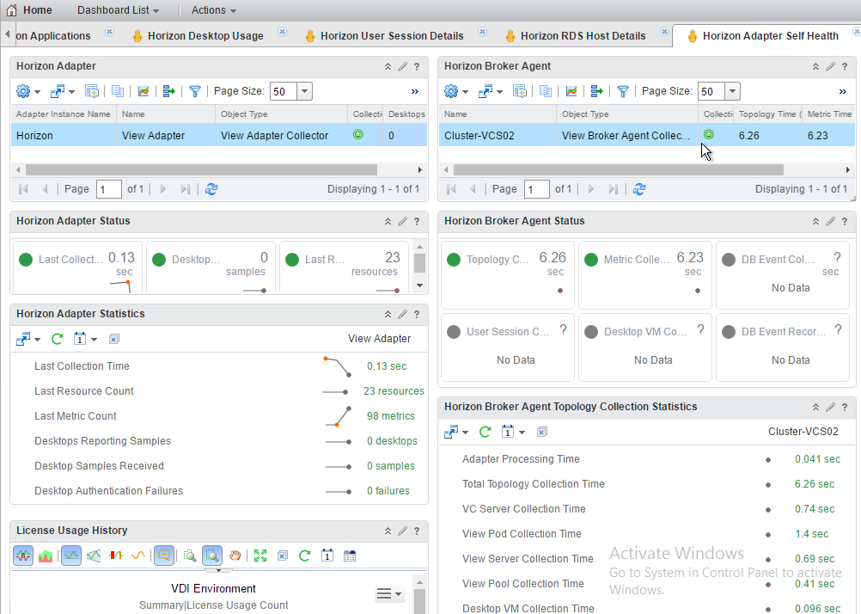Screen dimensions: 861x614
Task: Open date controls in Topology Collection Statistics
Action: pos(513,432)
